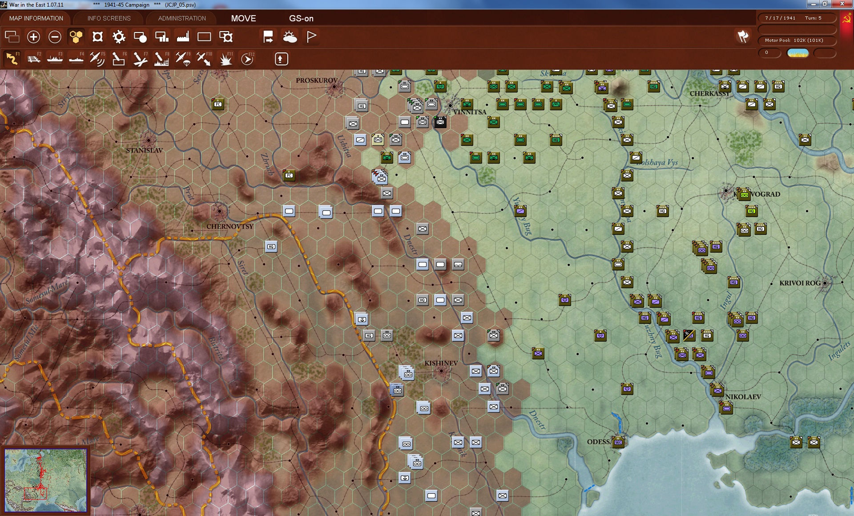The image size is (854, 516).
Task: Click the Krivoi Rog city marker
Action: point(825,283)
